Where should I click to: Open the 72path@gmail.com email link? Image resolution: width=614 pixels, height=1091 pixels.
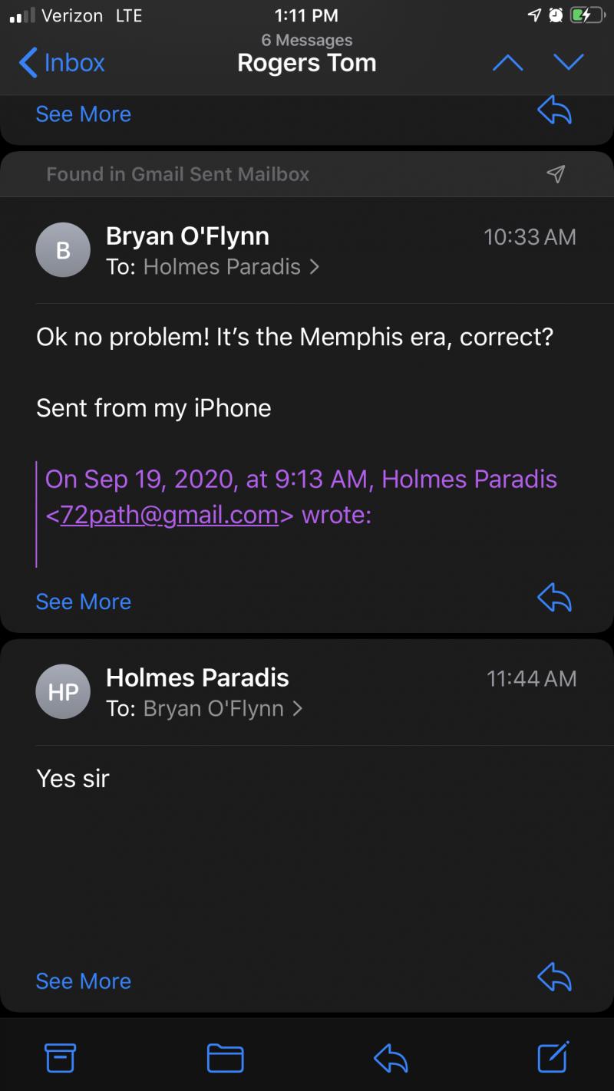tap(169, 515)
